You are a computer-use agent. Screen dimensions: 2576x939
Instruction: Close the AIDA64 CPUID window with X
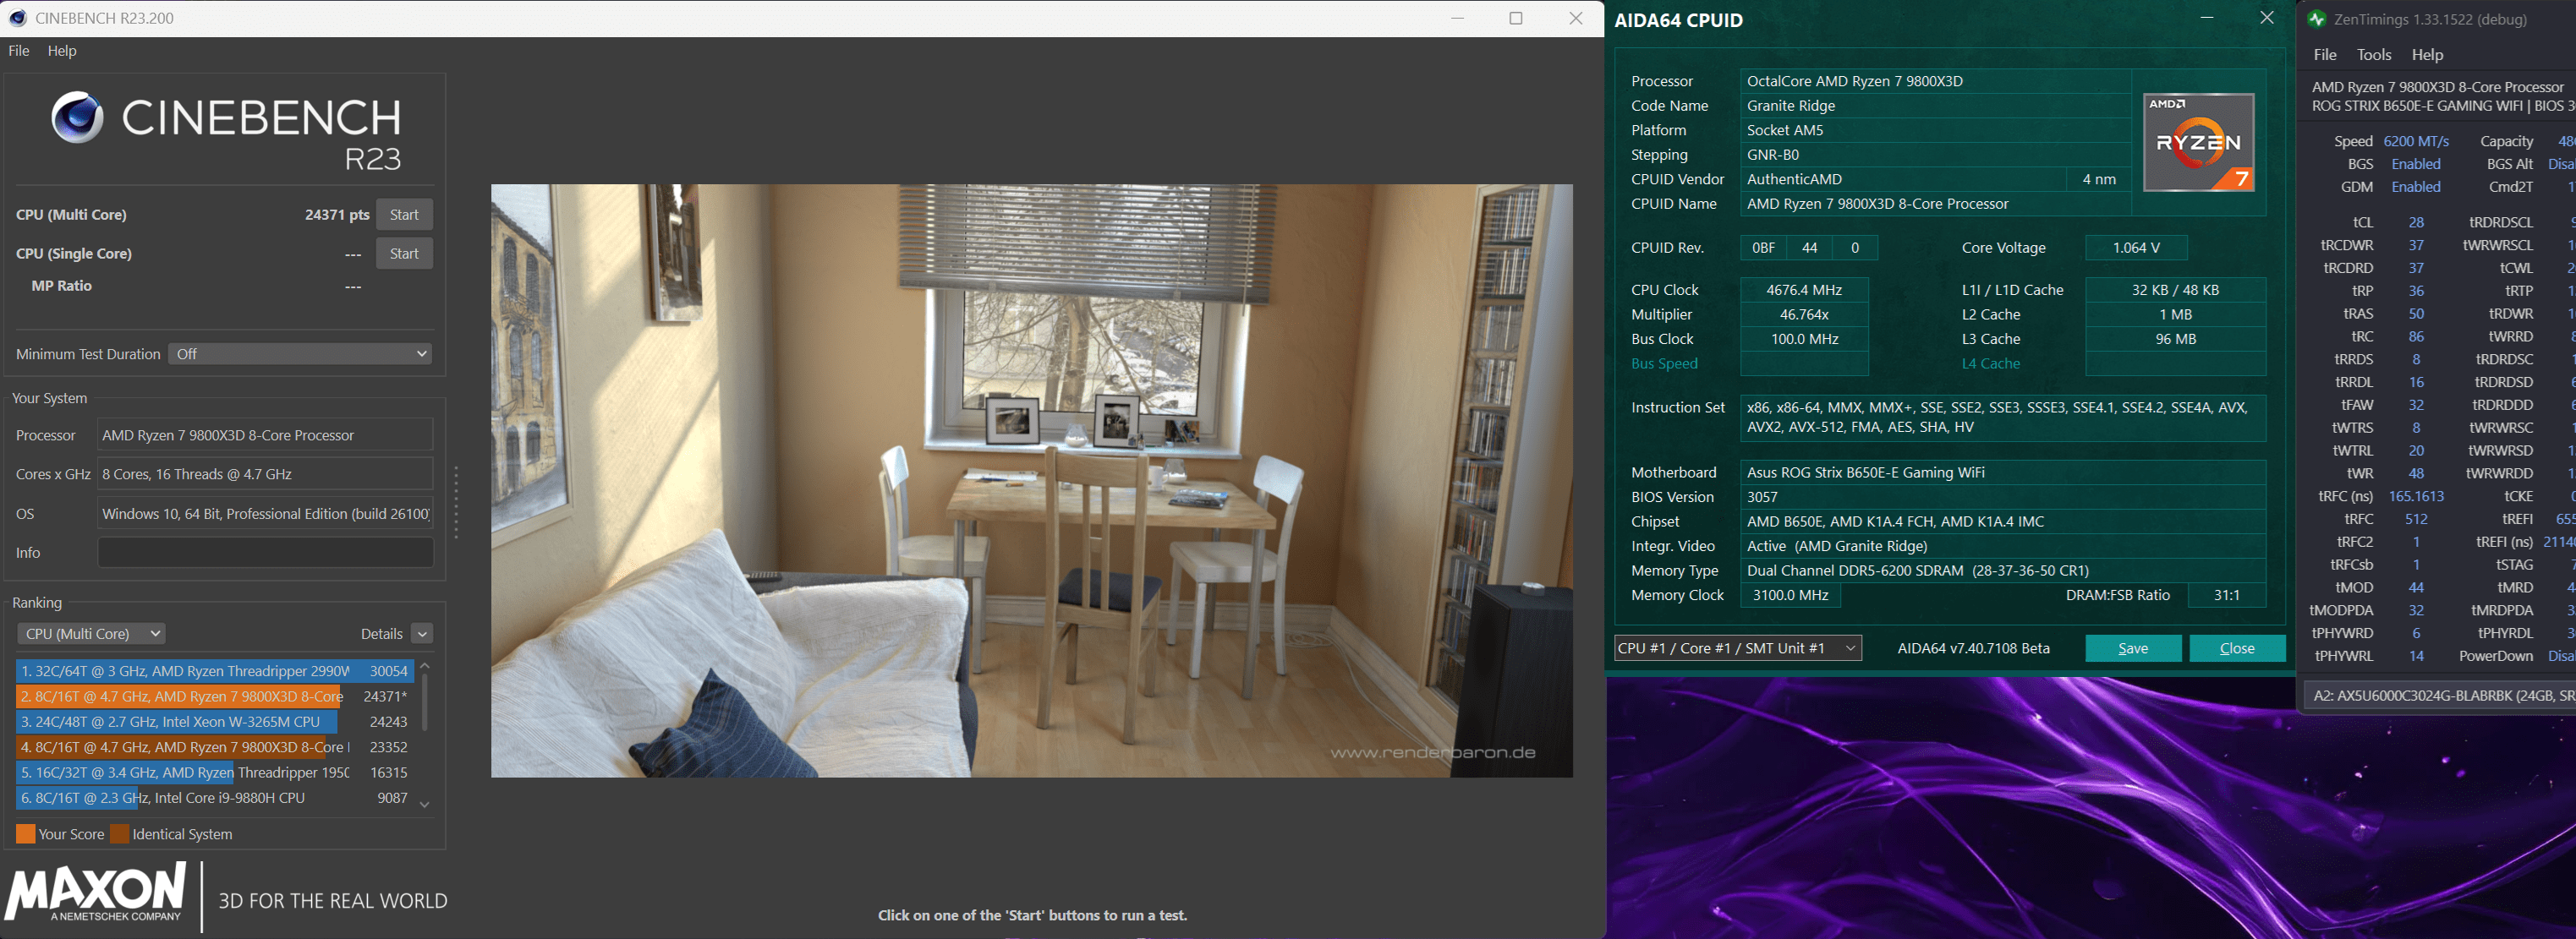(x=2266, y=18)
